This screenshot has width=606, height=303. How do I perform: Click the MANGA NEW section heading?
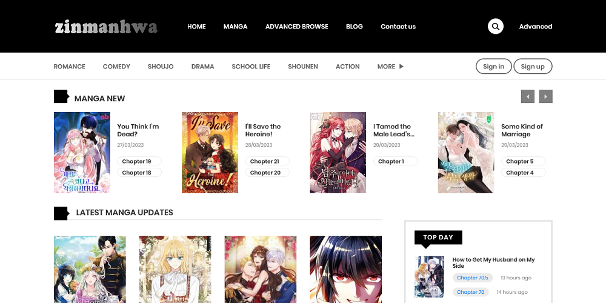(100, 98)
